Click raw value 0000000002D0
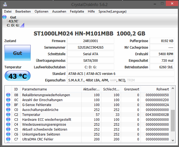 pos(157,100)
